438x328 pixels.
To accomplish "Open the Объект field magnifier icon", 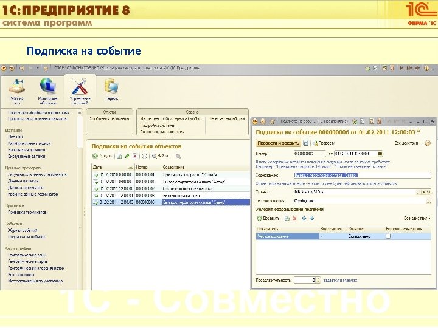I will coord(429,192).
